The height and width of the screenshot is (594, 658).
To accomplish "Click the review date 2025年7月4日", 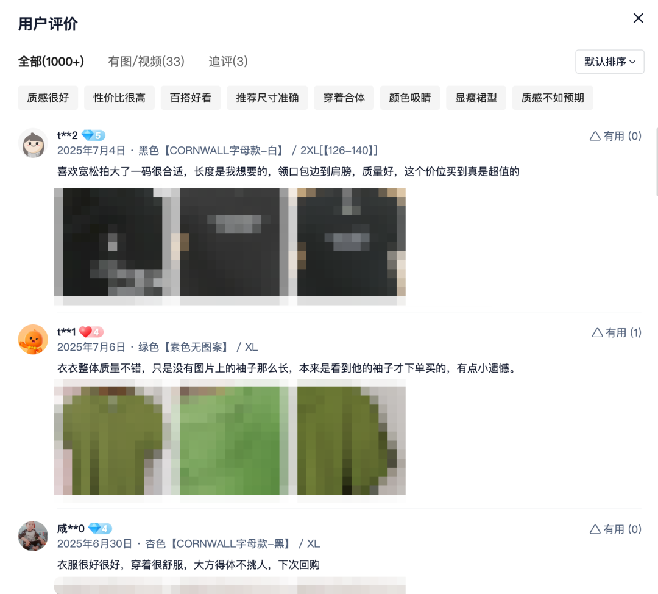I will point(91,151).
